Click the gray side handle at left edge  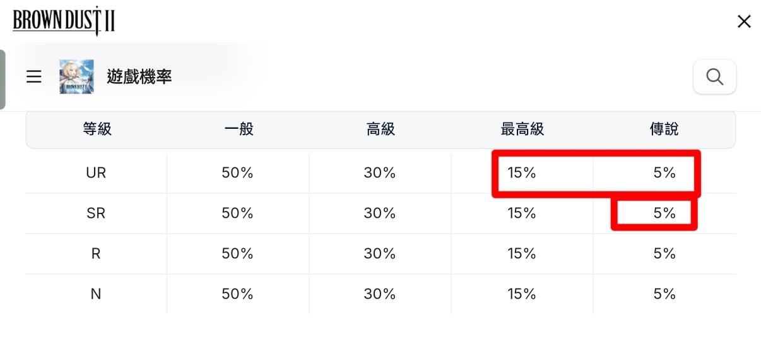pyautogui.click(x=3, y=80)
